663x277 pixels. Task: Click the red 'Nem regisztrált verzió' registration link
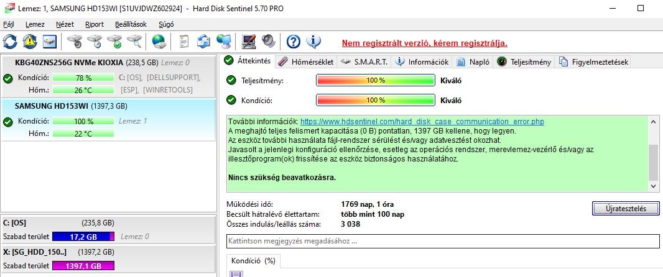click(x=425, y=43)
